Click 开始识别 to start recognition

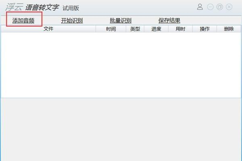pos(72,21)
